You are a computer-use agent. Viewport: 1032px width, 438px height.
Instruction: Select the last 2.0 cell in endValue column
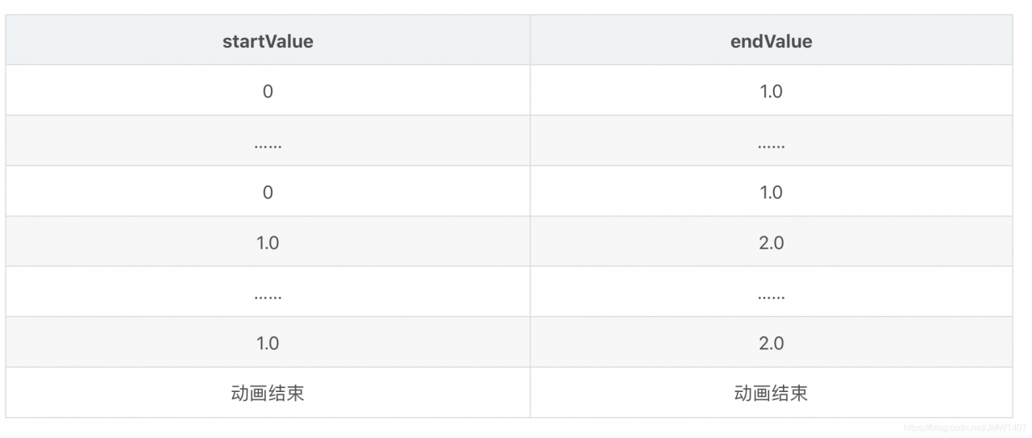click(771, 344)
